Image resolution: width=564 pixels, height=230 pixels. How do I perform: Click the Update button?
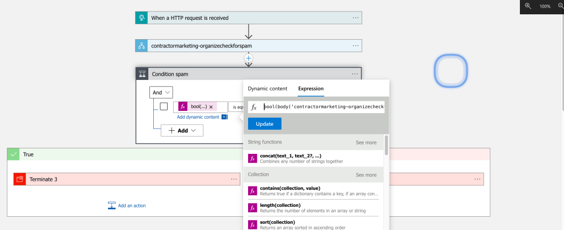click(265, 124)
